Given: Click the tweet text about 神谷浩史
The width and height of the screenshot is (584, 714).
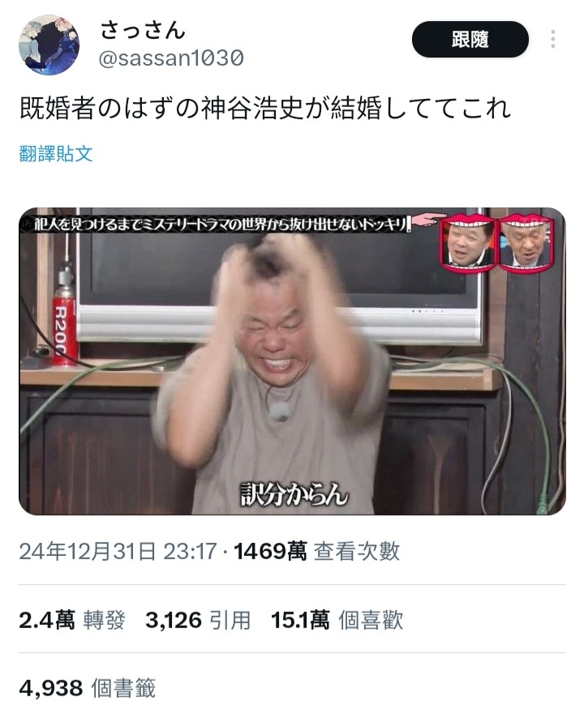Looking at the screenshot, I should click(x=265, y=109).
